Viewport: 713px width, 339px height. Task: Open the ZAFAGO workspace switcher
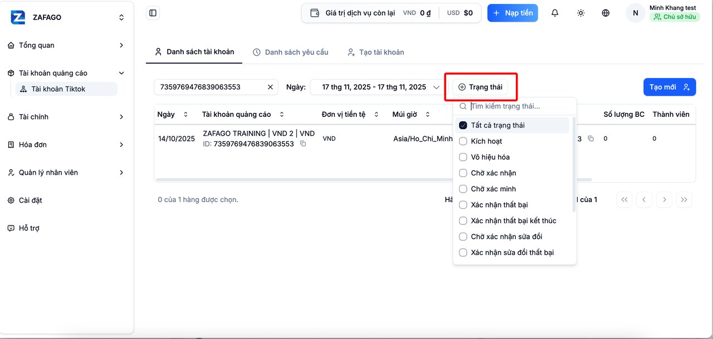[121, 17]
